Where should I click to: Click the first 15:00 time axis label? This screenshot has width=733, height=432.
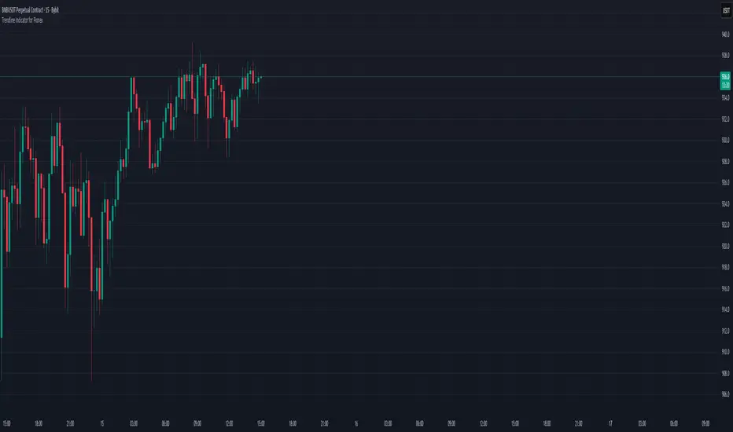7,421
